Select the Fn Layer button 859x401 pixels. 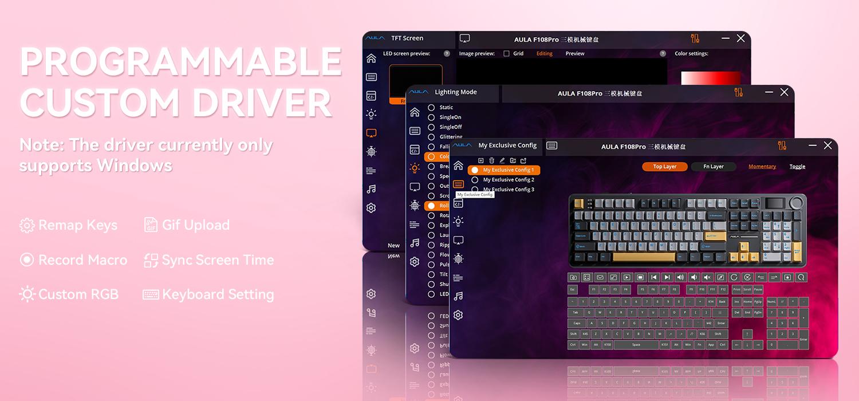(714, 167)
